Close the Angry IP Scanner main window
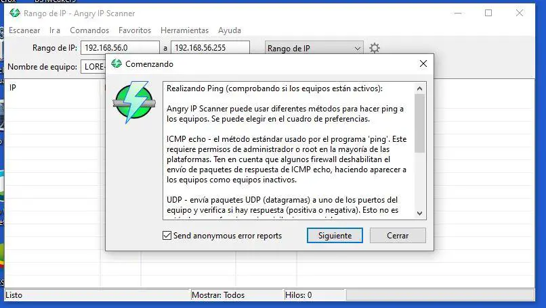Viewport: 546px width, 308px height. point(519,14)
